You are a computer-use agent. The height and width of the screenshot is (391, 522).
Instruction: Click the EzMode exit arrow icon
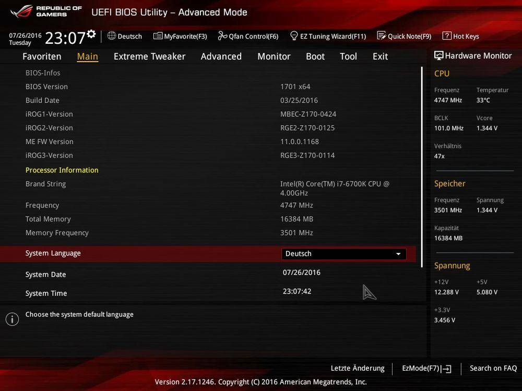point(446,369)
